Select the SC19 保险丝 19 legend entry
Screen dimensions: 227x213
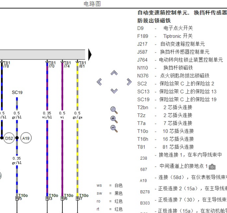click(x=177, y=100)
